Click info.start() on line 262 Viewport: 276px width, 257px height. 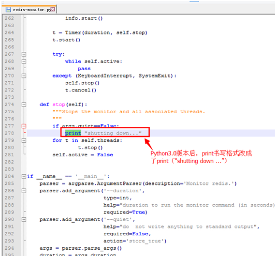pos(84,18)
